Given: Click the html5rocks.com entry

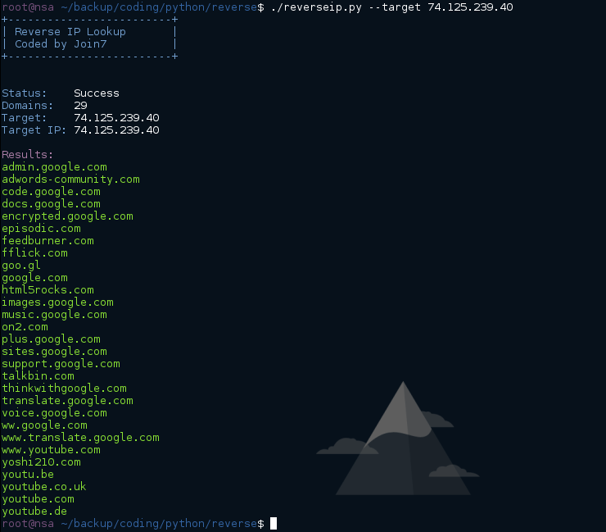Looking at the screenshot, I should (x=48, y=290).
